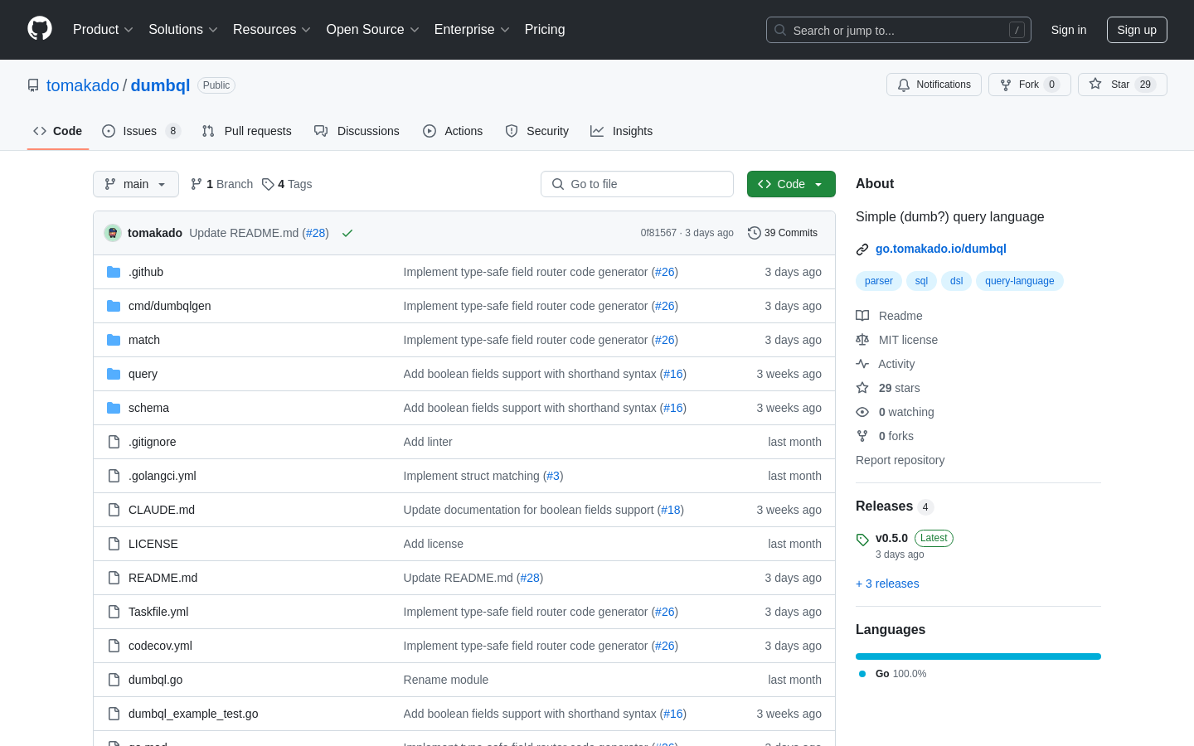
Task: Open the #18 link in CLAUDE.md row
Action: [671, 510]
